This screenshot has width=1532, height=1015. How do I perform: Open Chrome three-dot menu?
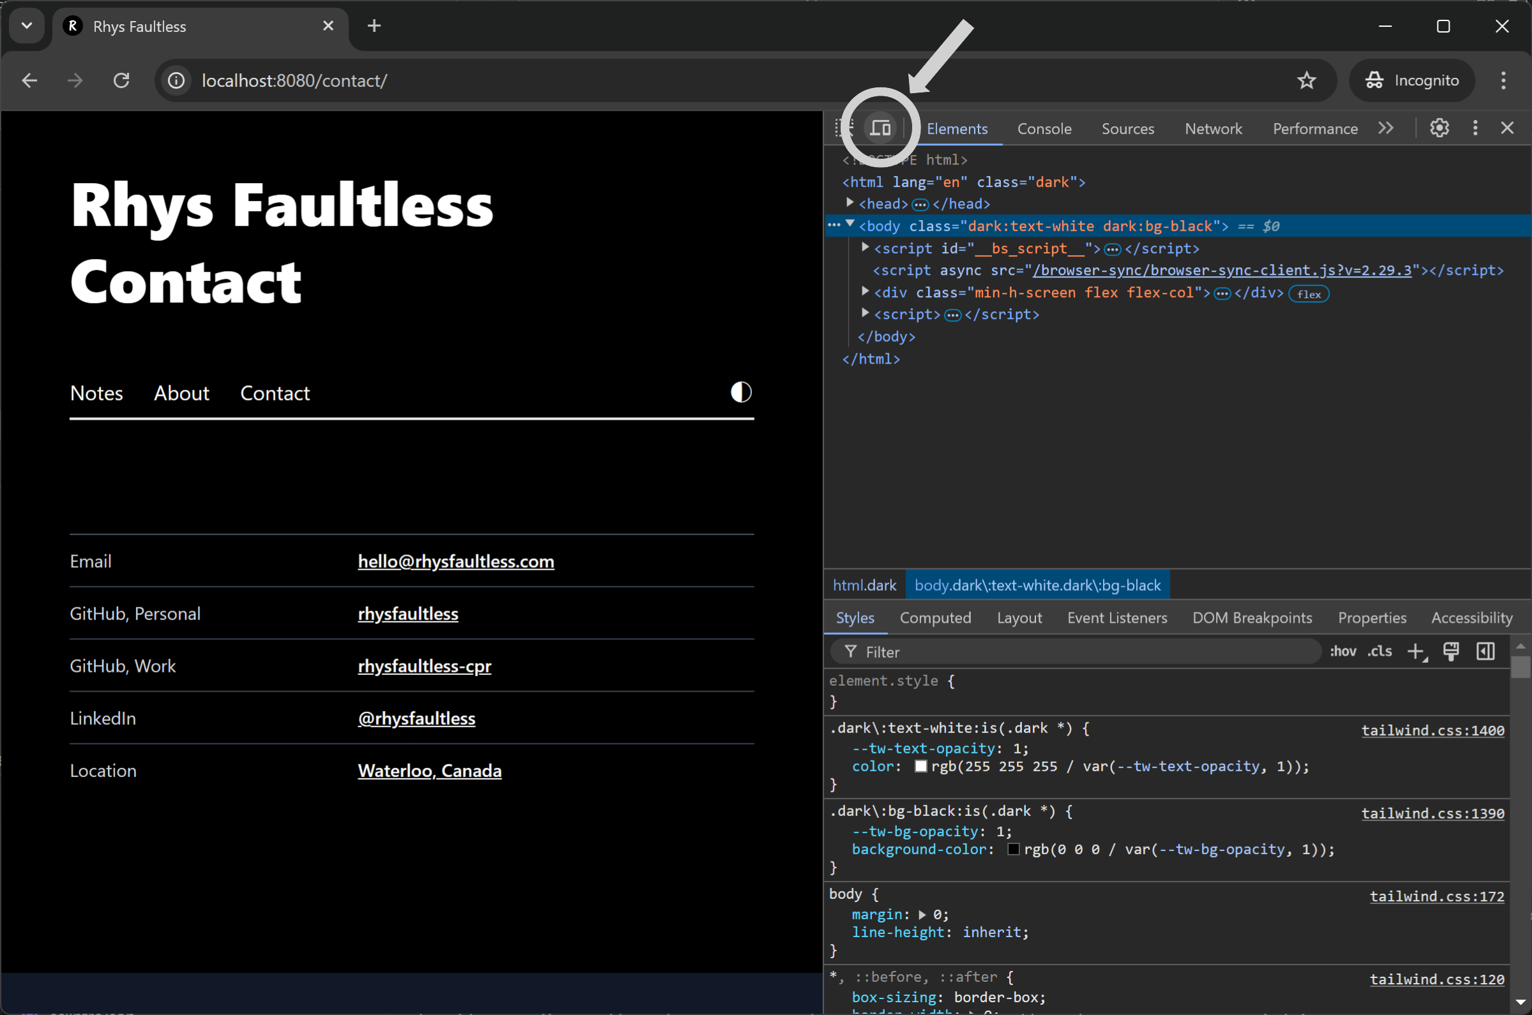coord(1503,80)
